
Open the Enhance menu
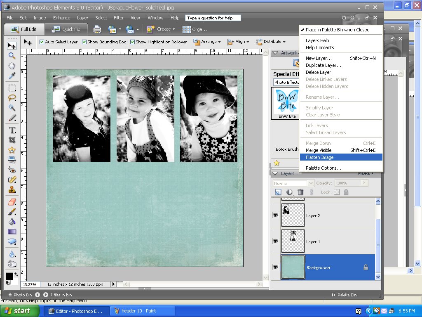coord(61,18)
